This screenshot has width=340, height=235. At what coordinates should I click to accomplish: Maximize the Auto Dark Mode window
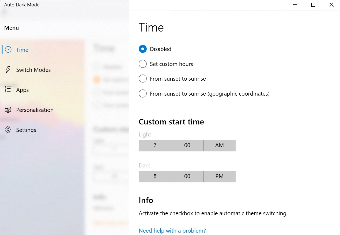pyautogui.click(x=313, y=5)
